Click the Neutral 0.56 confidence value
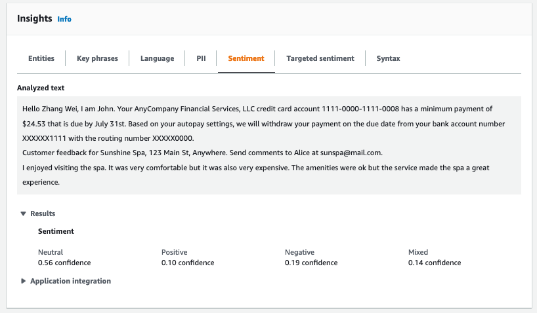This screenshot has height=313, width=537. [x=64, y=263]
